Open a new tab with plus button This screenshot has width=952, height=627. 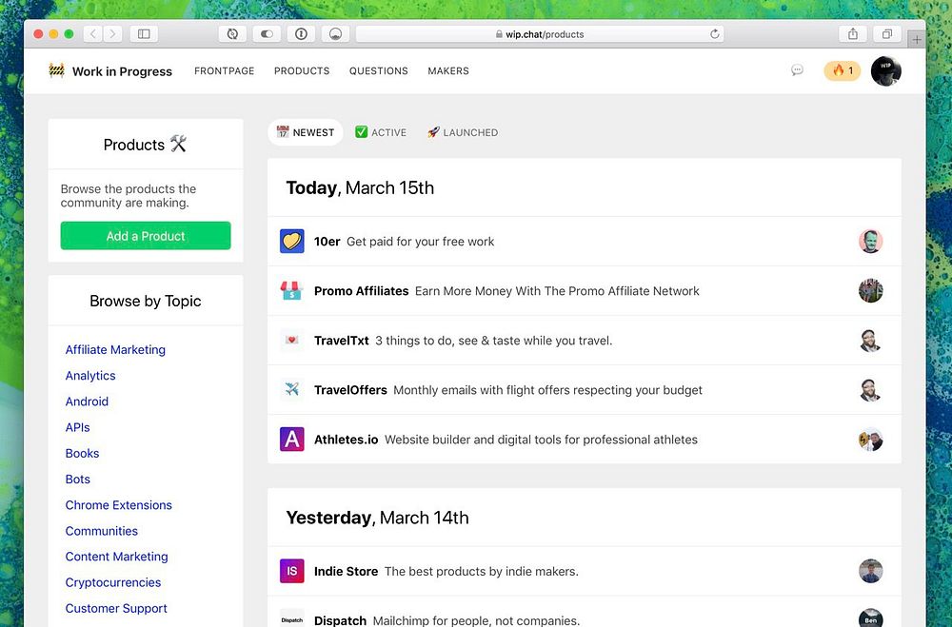pyautogui.click(x=917, y=39)
